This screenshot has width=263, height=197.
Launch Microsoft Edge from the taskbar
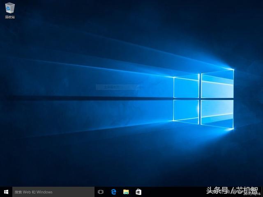(x=113, y=192)
